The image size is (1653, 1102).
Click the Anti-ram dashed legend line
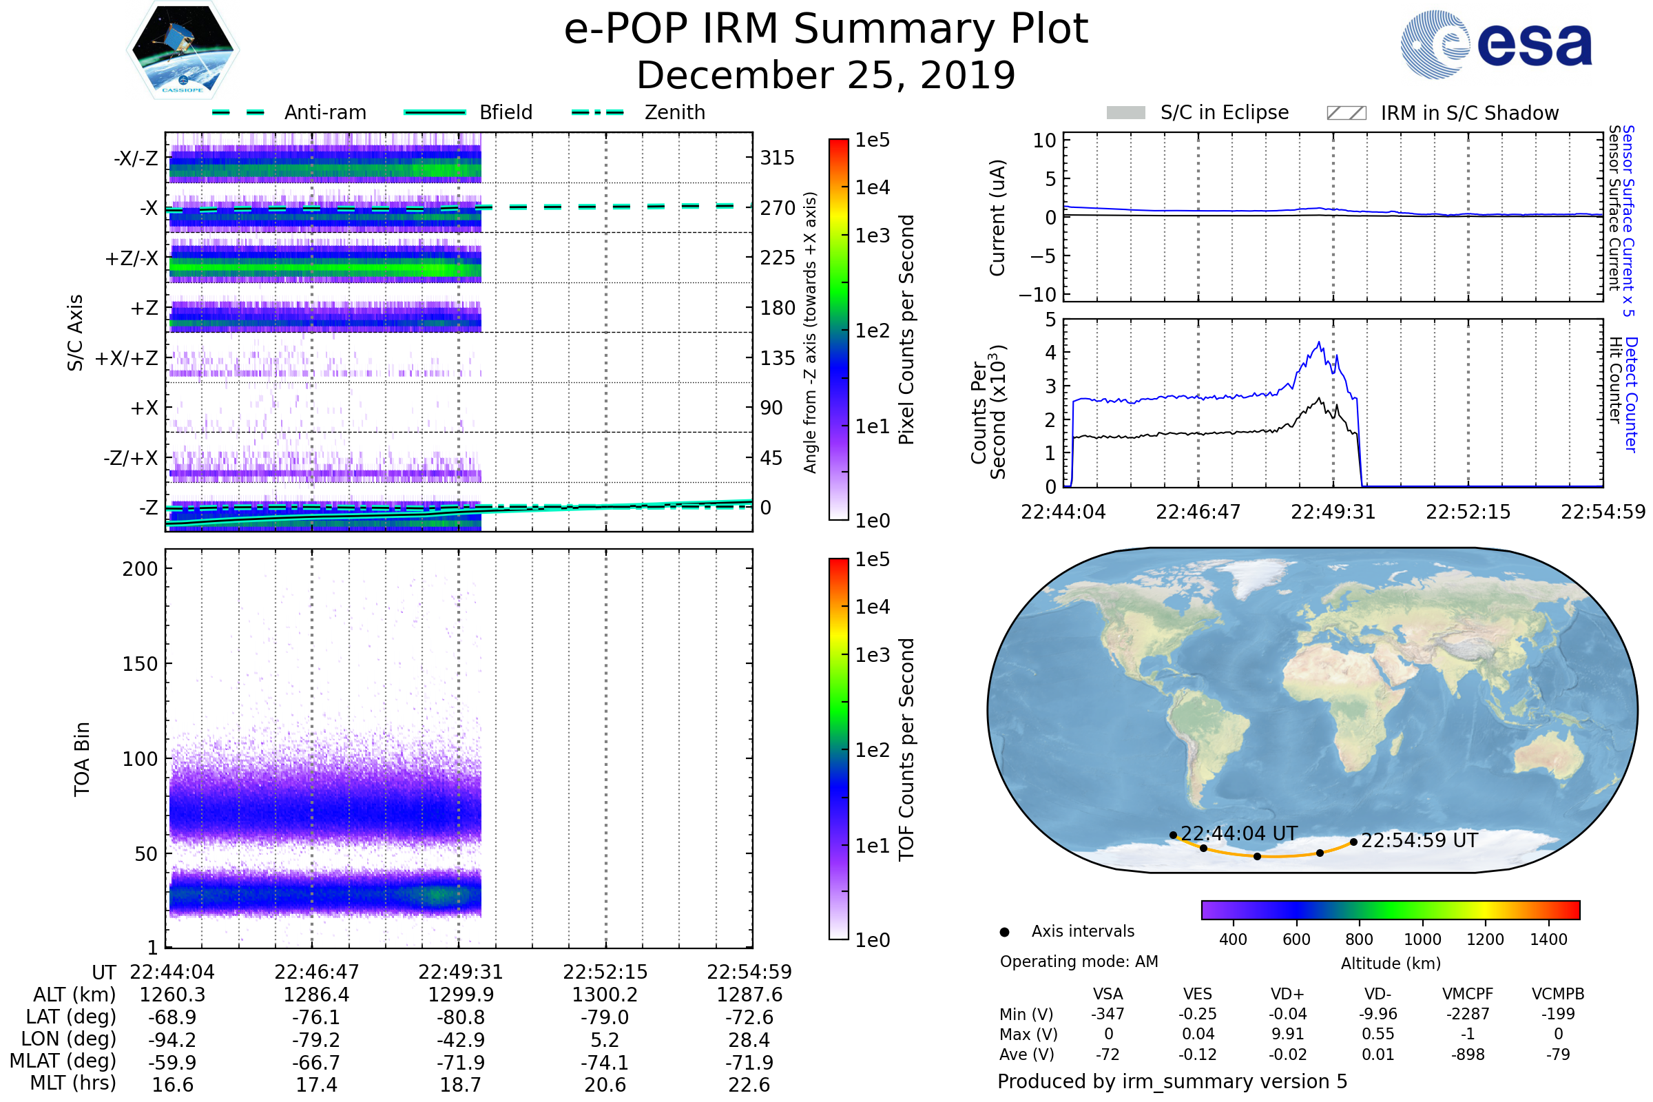[x=238, y=112]
